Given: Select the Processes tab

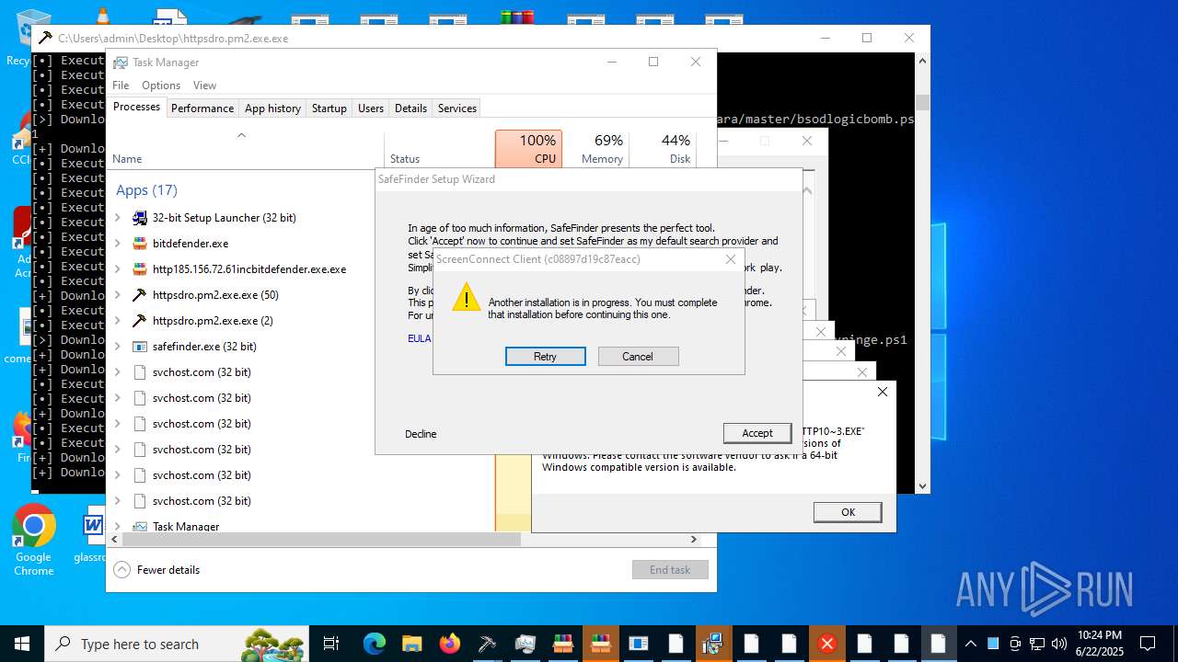Looking at the screenshot, I should 136,107.
